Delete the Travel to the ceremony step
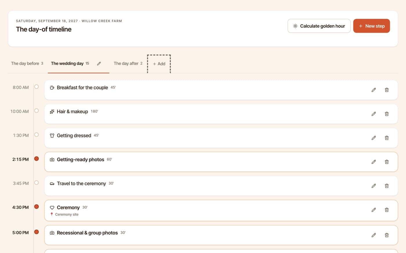 pyautogui.click(x=387, y=186)
